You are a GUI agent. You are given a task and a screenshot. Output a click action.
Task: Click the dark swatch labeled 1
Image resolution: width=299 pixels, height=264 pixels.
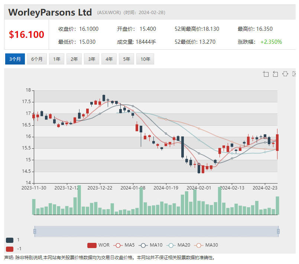(x=10, y=240)
